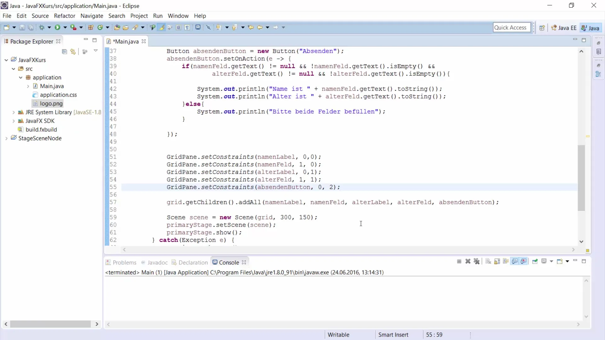Toggle Scroll Lock in Console
This screenshot has height=340, width=605.
pyautogui.click(x=497, y=261)
